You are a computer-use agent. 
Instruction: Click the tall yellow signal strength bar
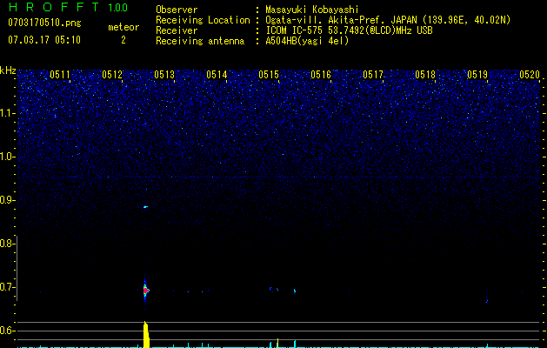pos(146,334)
